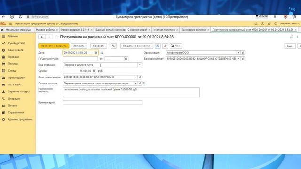Image resolution: width=301 pixels, height=169 pixels.
Task: Open search magnifier in top bar
Action: [x=276, y=23]
